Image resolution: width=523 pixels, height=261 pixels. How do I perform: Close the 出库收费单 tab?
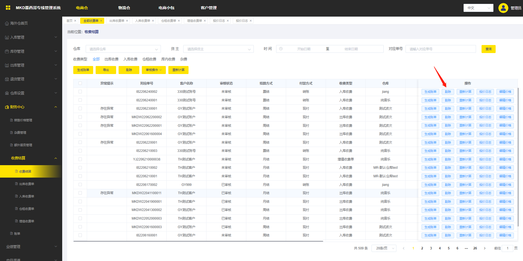127,21
